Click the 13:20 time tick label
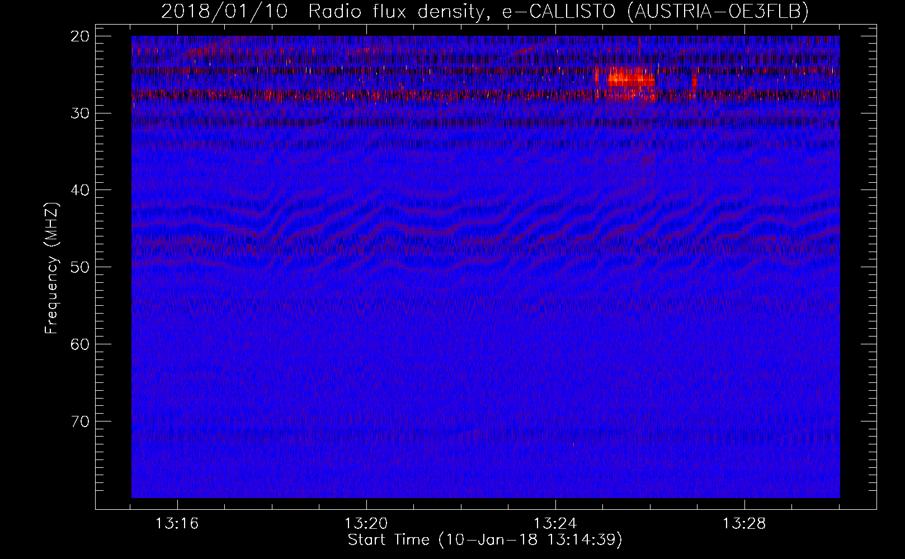This screenshot has height=559, width=905. pos(366,524)
